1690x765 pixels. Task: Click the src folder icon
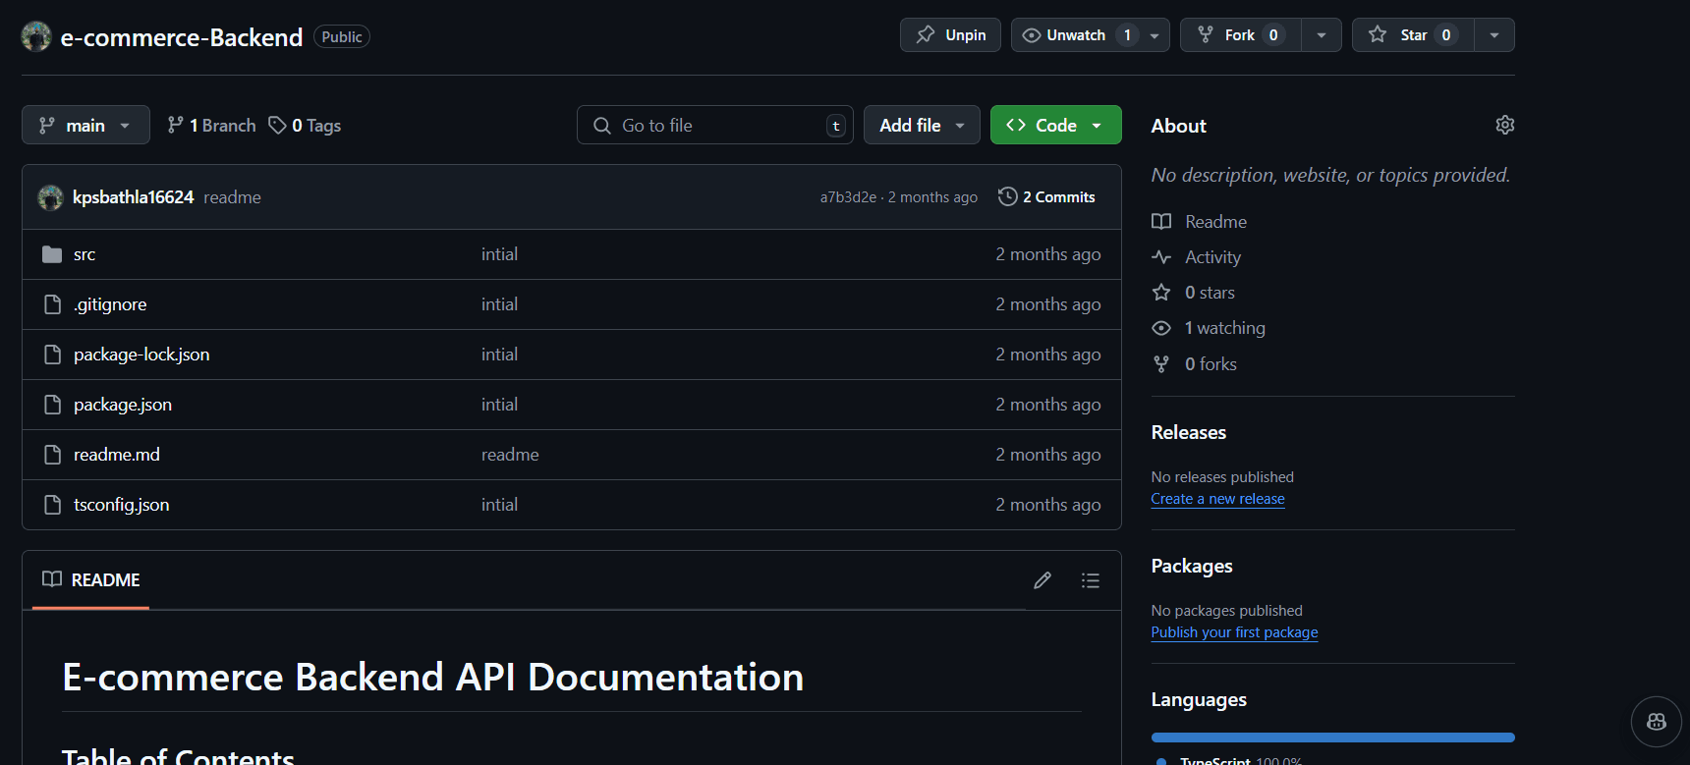pos(52,254)
